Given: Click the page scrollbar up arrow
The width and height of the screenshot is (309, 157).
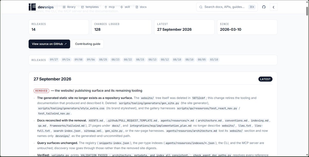Looking at the screenshot, I should [x=307, y=2].
